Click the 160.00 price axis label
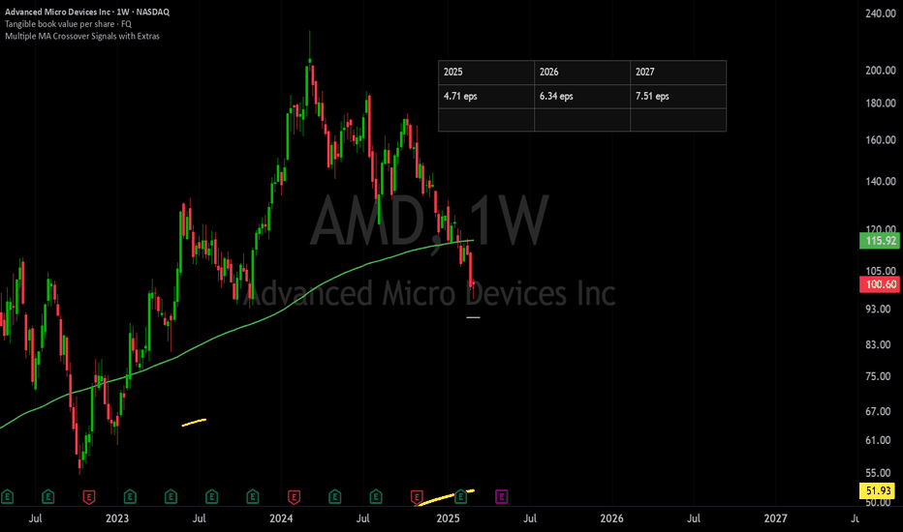The width and height of the screenshot is (903, 532). click(881, 139)
